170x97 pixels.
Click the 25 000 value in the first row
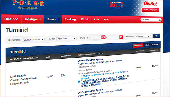coord(139,67)
